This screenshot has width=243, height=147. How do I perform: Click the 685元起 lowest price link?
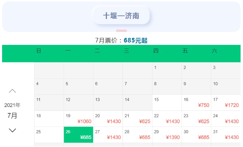click(136, 40)
